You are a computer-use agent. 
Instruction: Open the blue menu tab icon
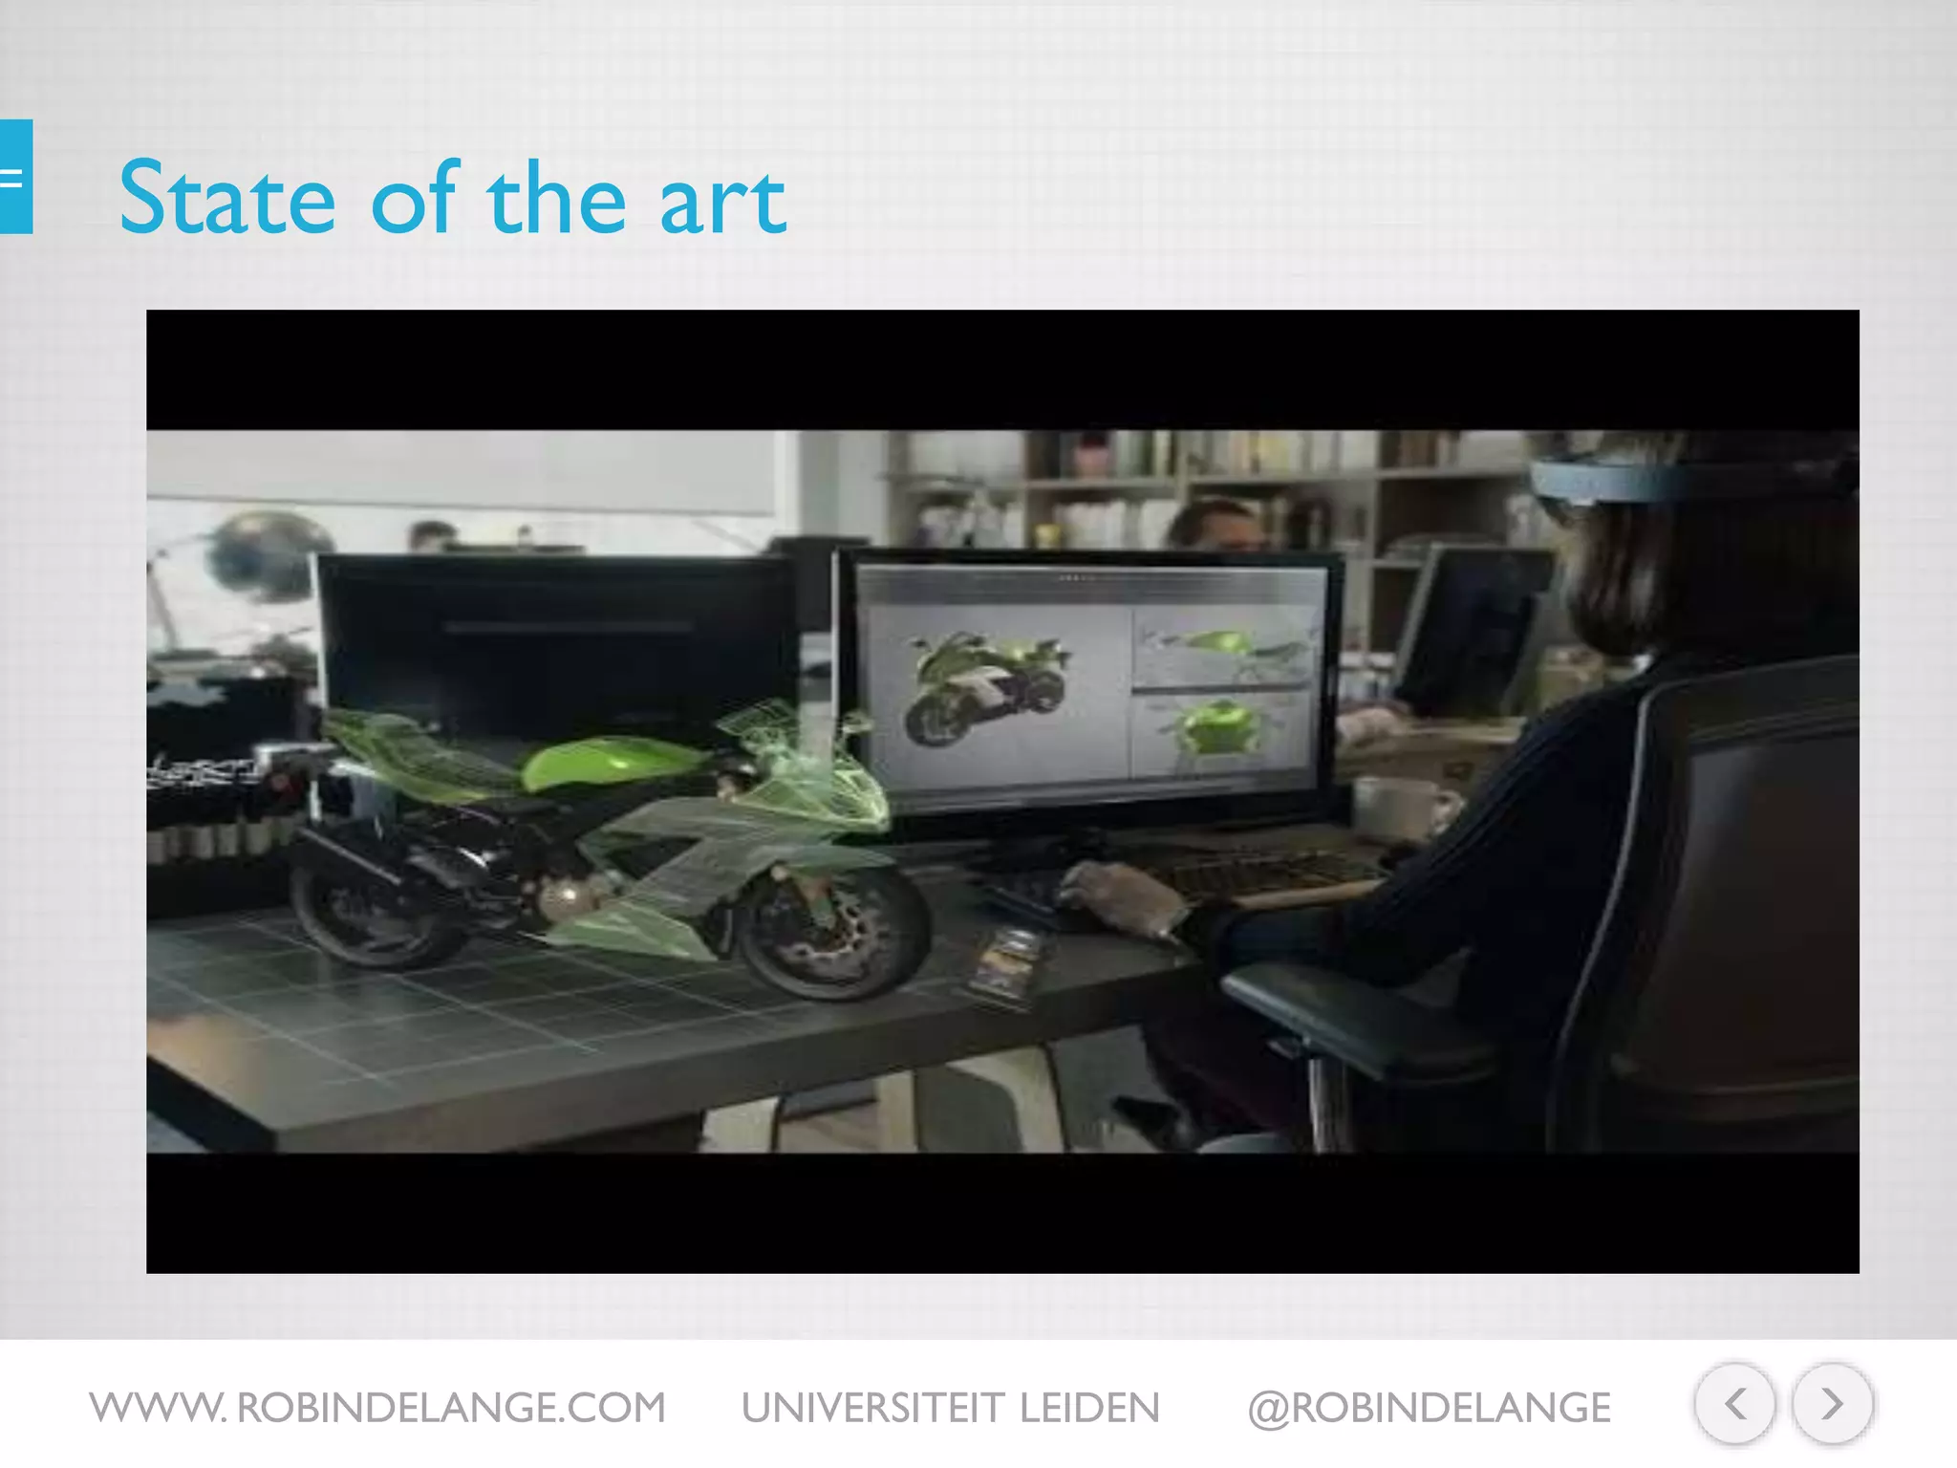click(x=15, y=177)
